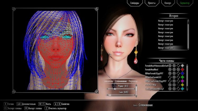Enable first diamond of 00HairLineFemaleSGpg4997 row
This screenshot has height=111, width=198.
click(170, 81)
